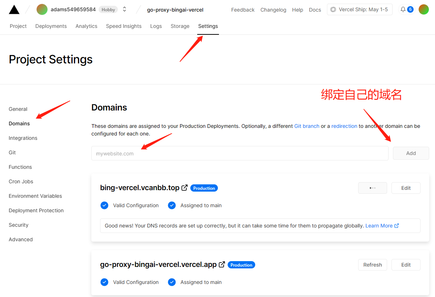435x297 pixels.
Task: Click the Domains section heading
Action: pos(109,108)
